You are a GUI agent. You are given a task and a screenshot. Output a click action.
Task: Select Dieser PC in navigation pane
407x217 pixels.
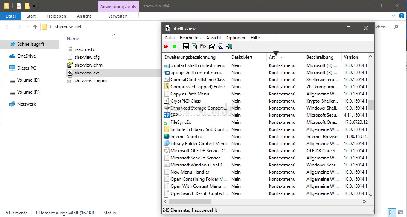[26, 68]
